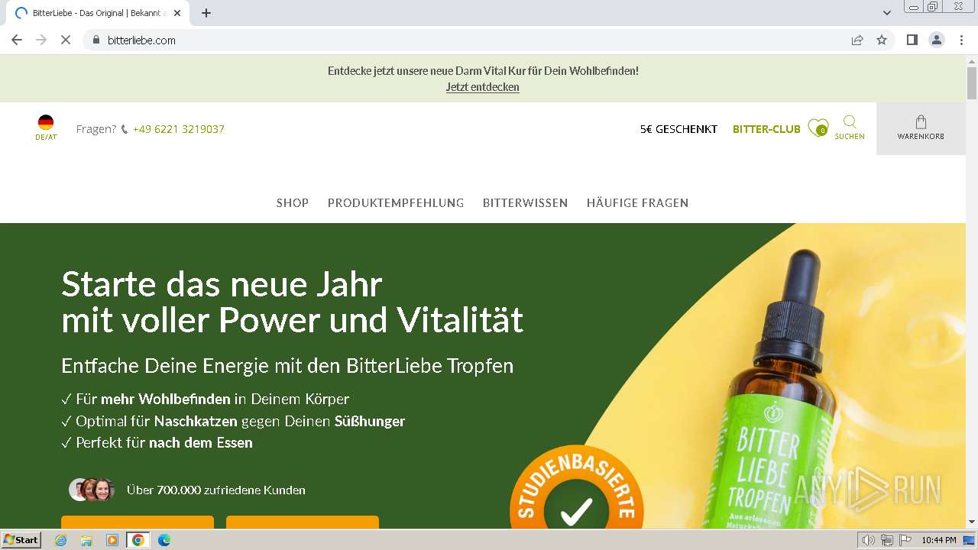
Task: Bookmark this page with the star
Action: [x=882, y=40]
